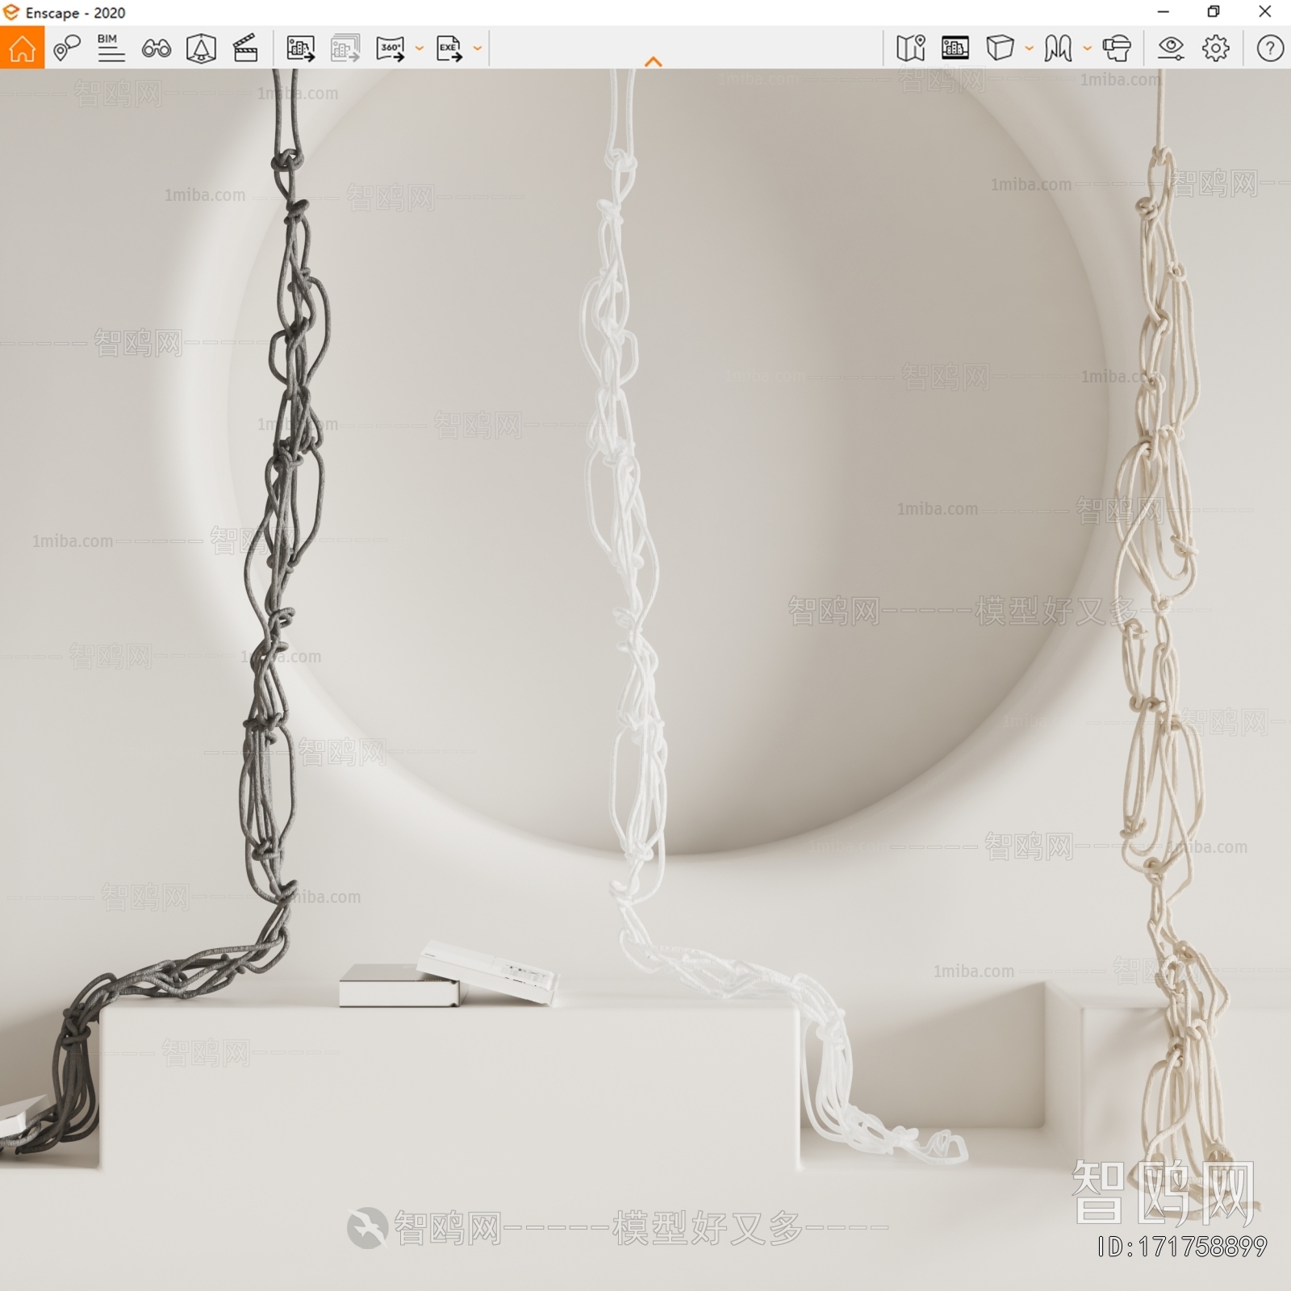Toggle the Mini Map icon

point(910,48)
